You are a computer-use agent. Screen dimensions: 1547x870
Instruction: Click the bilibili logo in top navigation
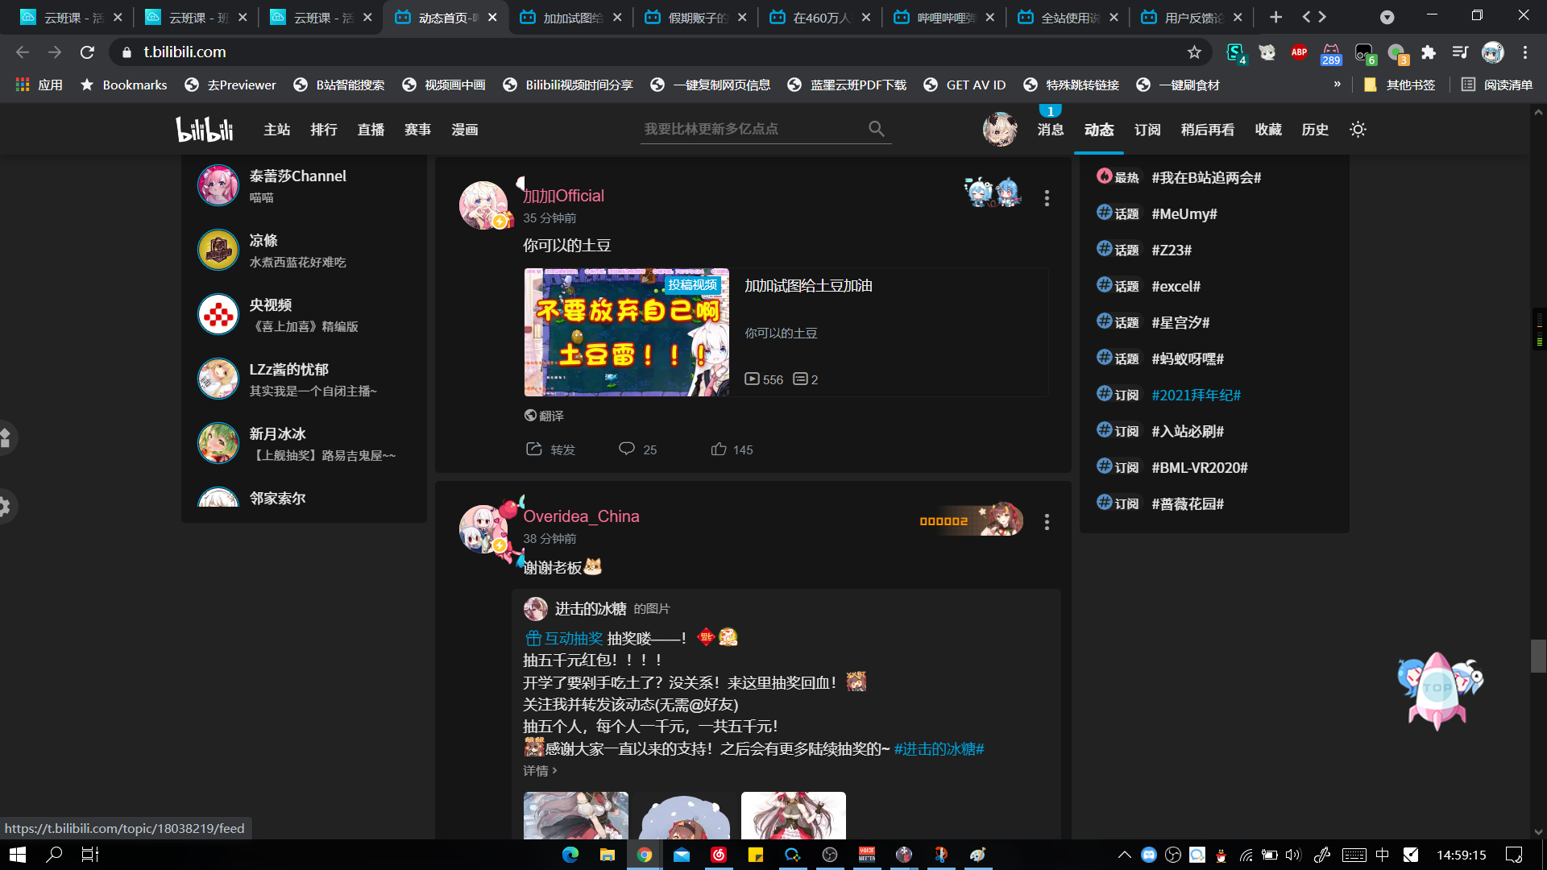coord(204,129)
